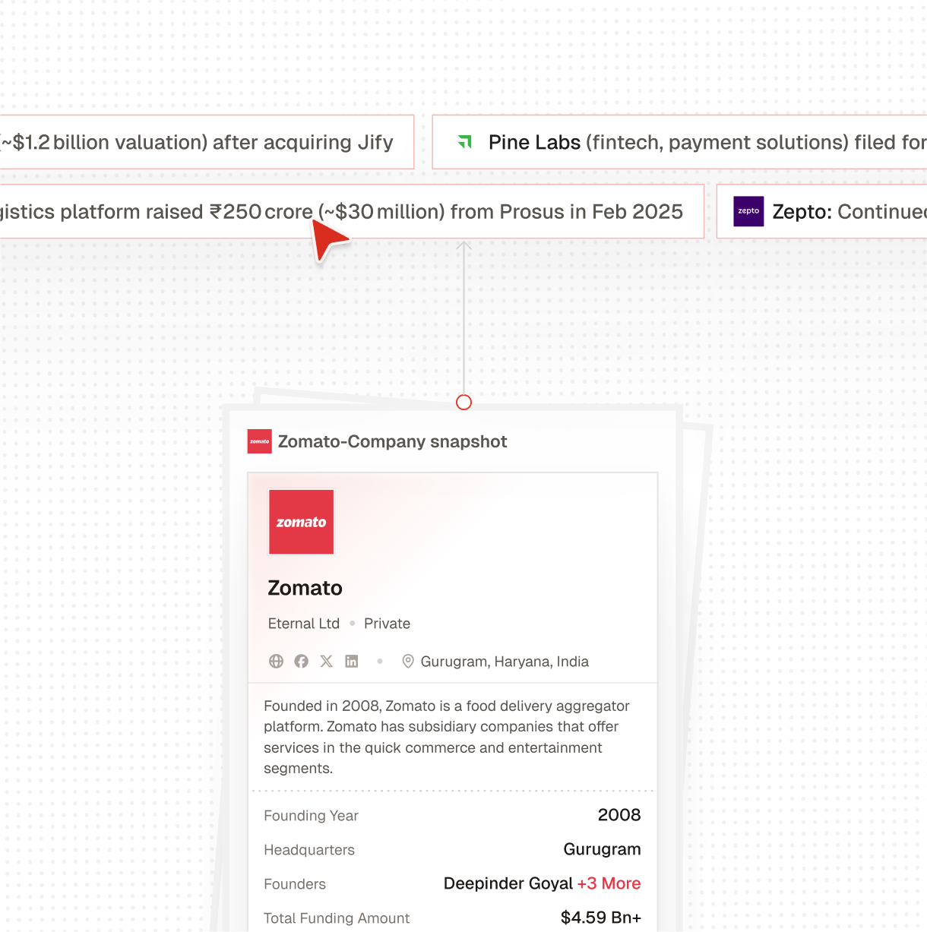Visit Zomato's LinkedIn page icon
Viewport: 927px width, 932px height.
coord(352,662)
